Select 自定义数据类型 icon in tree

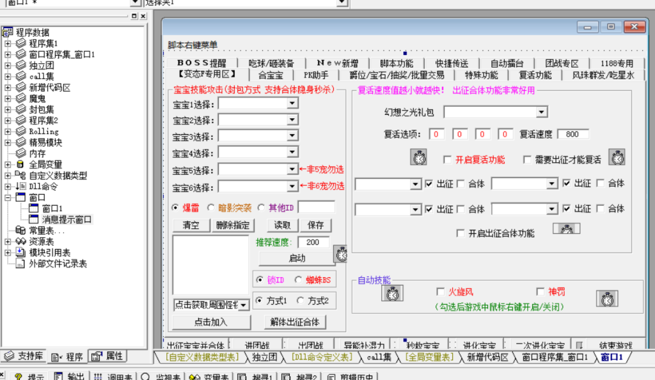tap(20, 175)
